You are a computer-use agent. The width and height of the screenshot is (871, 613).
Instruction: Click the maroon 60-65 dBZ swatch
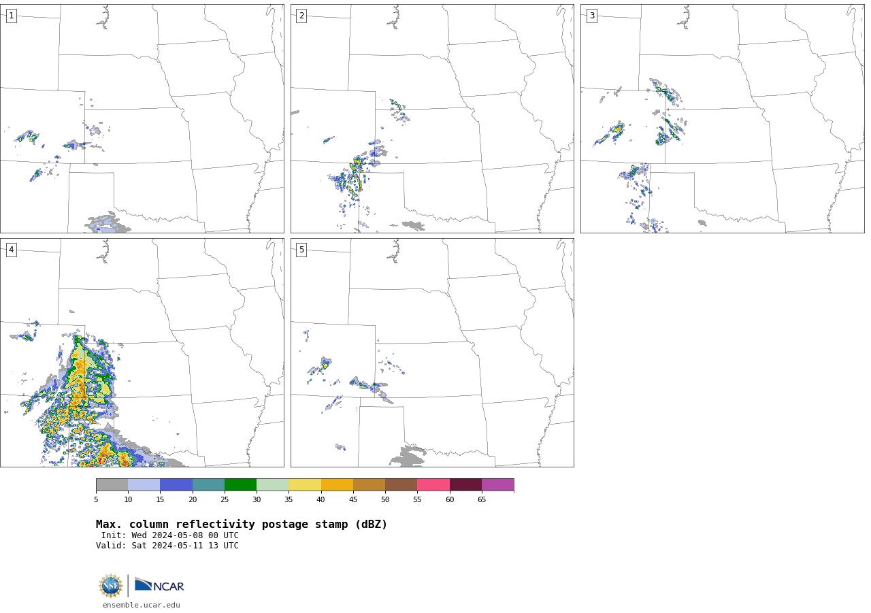point(465,485)
